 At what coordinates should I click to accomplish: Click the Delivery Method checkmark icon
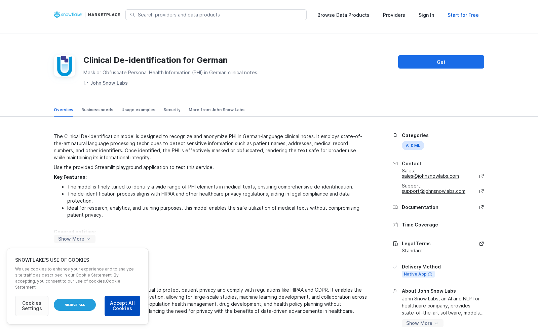click(x=395, y=267)
